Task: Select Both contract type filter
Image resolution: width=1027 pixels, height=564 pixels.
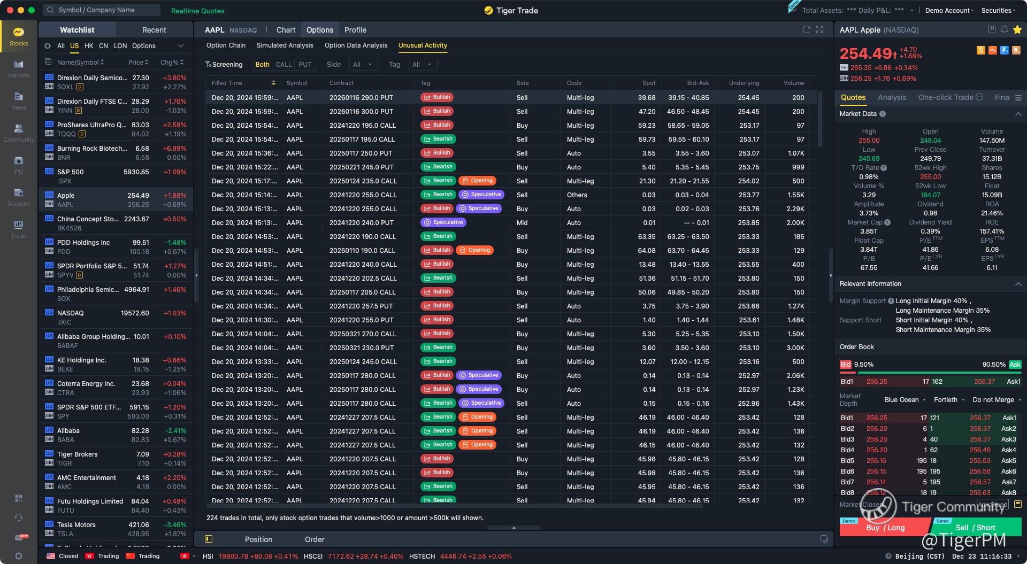Action: (x=262, y=65)
